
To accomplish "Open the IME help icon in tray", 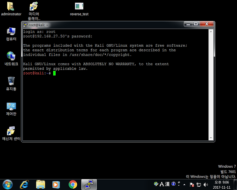I will click(173, 184).
